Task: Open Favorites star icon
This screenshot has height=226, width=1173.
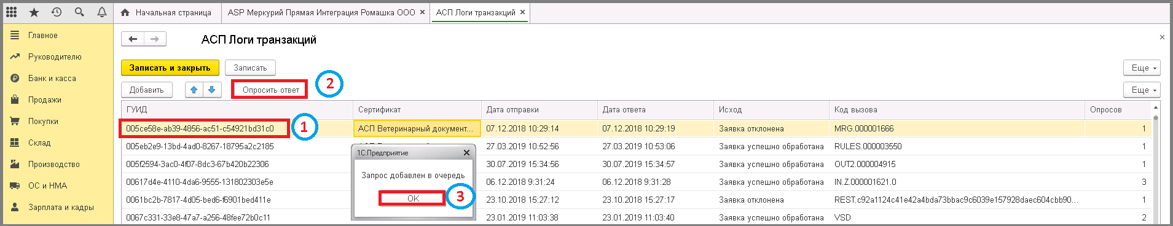Action: [x=34, y=12]
